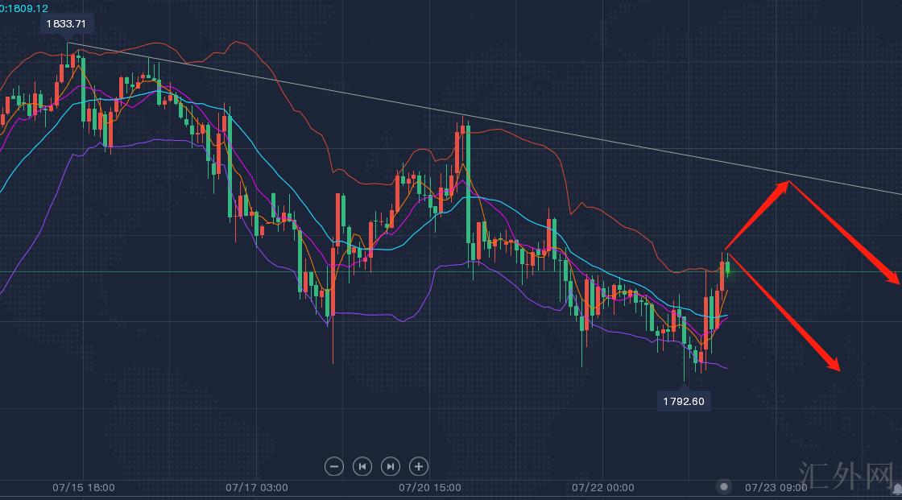The width and height of the screenshot is (902, 500).
Task: Click the 07/15 18:00 time label
Action: [x=84, y=487]
